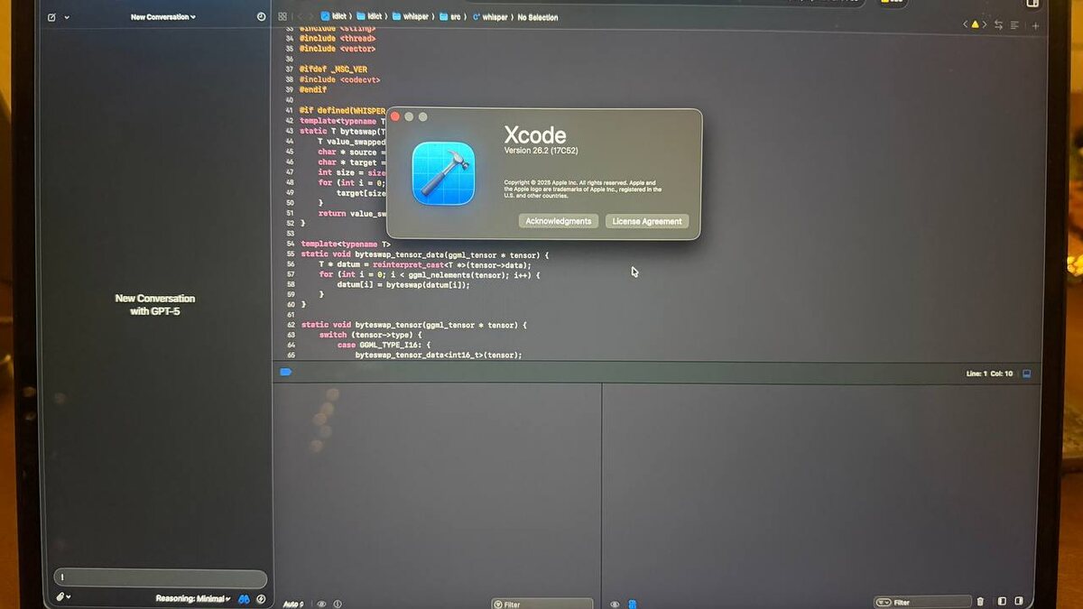Toggle the lightning bolt auto-apply icon
The width and height of the screenshot is (1083, 609).
tap(261, 598)
